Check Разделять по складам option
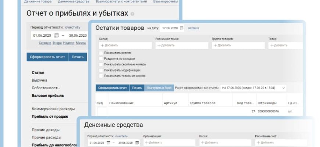This screenshot has height=147, width=320. 101,58
